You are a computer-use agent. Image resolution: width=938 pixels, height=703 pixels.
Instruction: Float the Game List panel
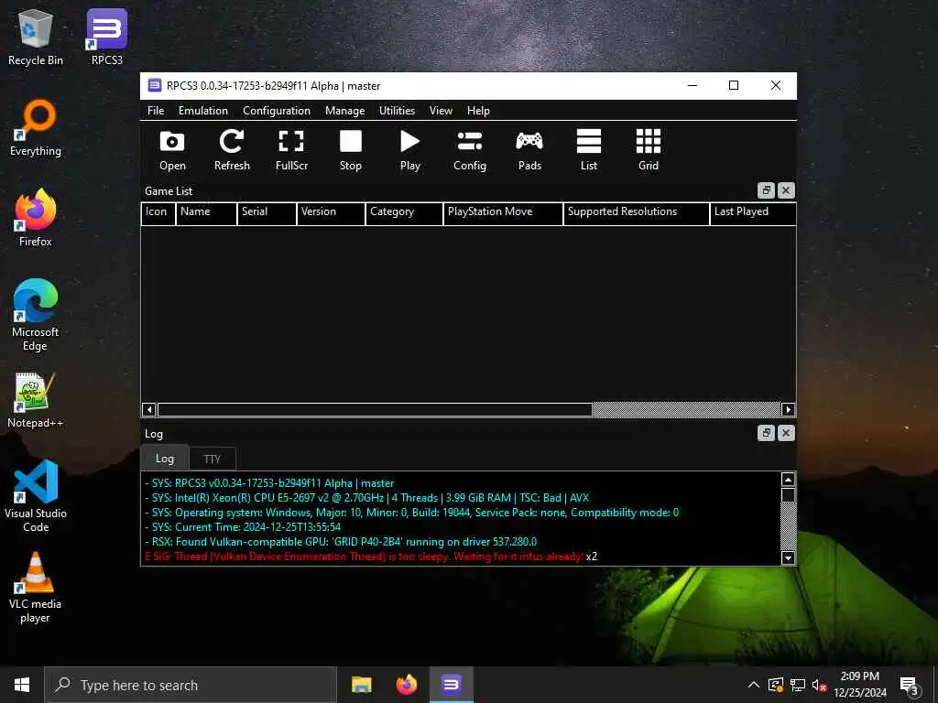[767, 190]
